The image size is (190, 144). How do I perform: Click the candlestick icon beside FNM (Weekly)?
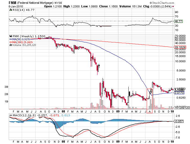pyautogui.click(x=11, y=36)
